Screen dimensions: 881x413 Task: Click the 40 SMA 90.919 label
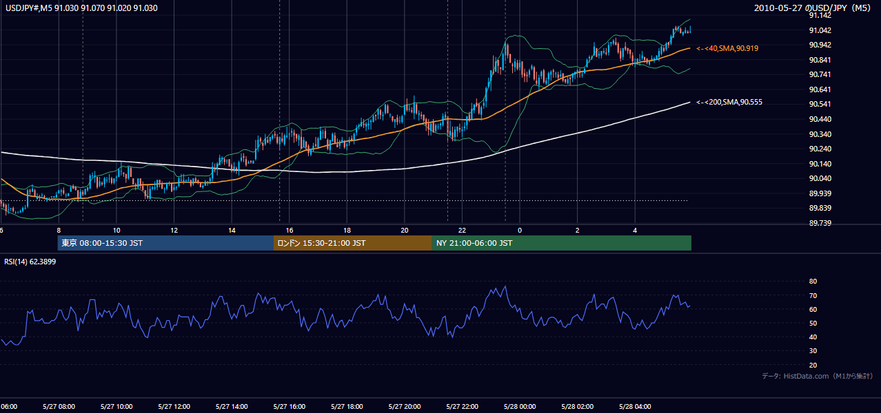pyautogui.click(x=727, y=48)
